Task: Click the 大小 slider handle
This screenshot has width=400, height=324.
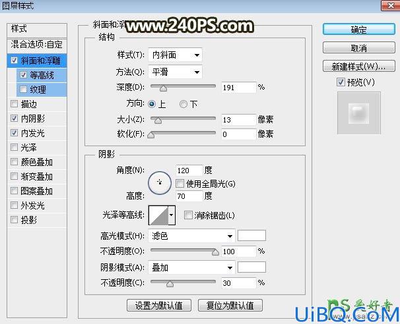Action: tap(158, 120)
